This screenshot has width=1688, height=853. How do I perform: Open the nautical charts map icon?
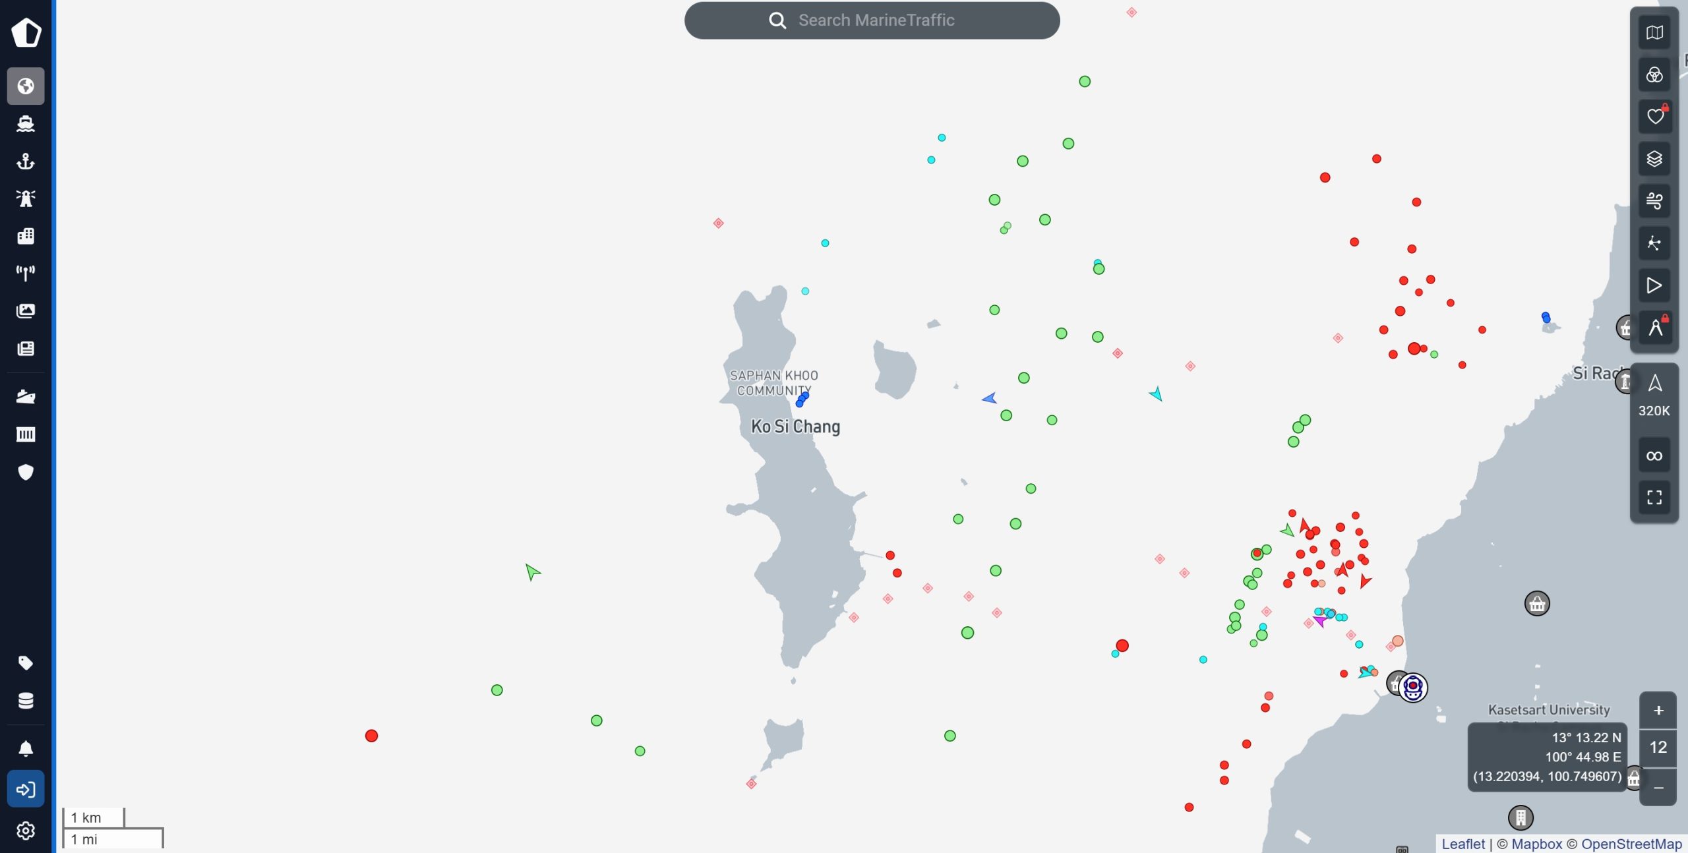(x=1655, y=32)
